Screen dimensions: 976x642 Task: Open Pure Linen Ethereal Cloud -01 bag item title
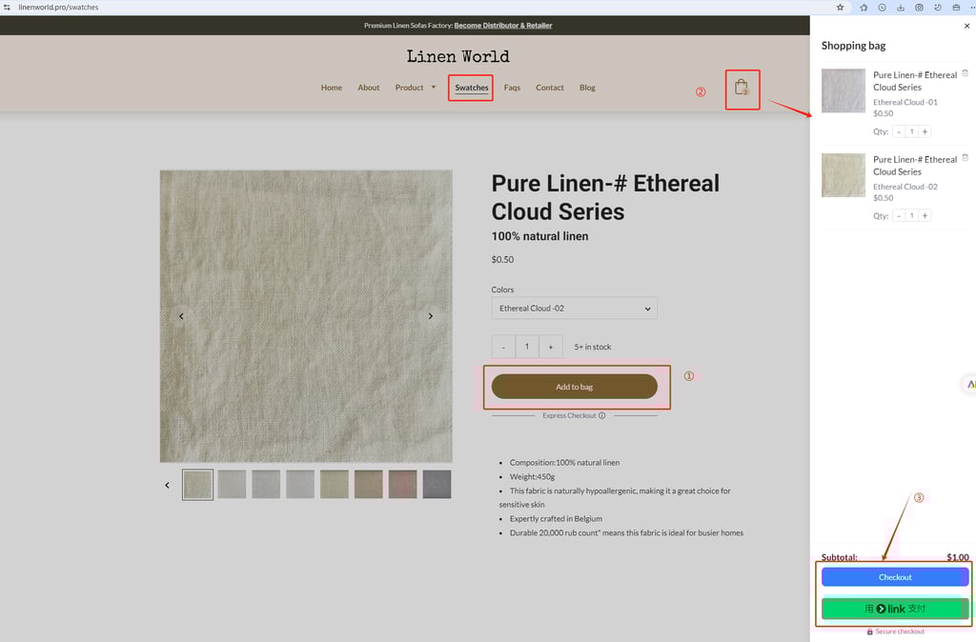click(915, 81)
